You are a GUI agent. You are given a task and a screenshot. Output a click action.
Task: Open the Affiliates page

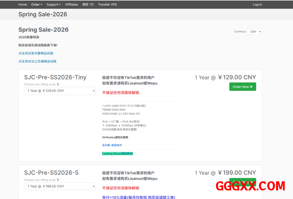click(72, 5)
